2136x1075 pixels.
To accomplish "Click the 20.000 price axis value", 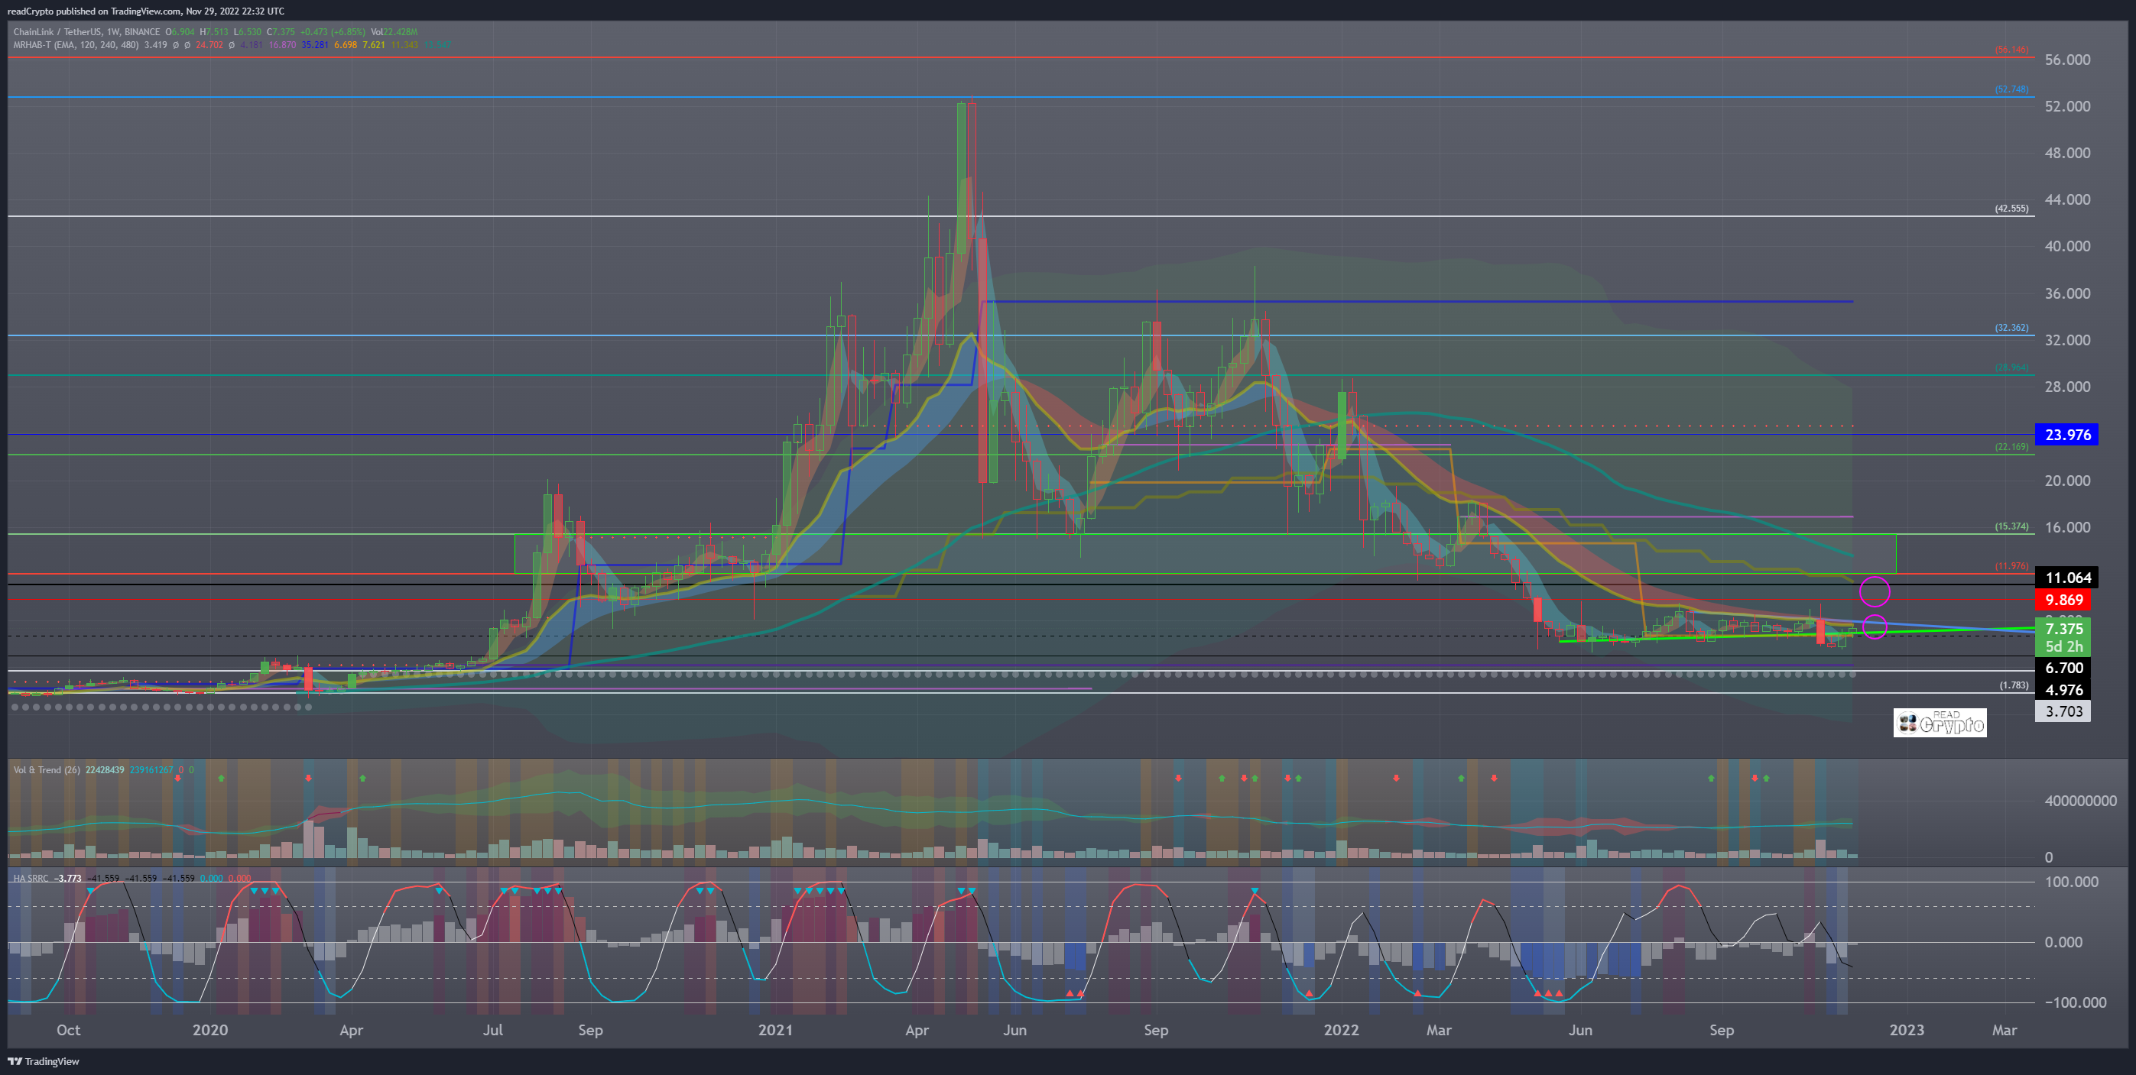I will coord(2067,481).
